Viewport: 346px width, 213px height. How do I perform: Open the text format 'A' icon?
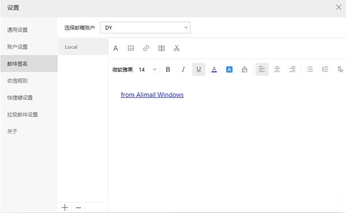[x=116, y=48]
